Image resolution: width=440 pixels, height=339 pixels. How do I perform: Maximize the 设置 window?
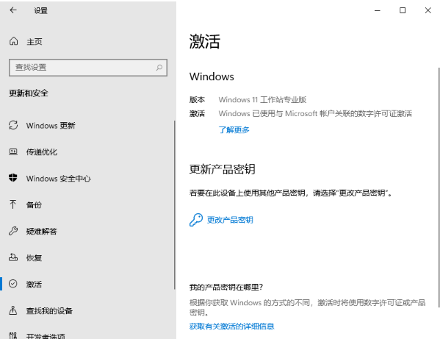(403, 10)
